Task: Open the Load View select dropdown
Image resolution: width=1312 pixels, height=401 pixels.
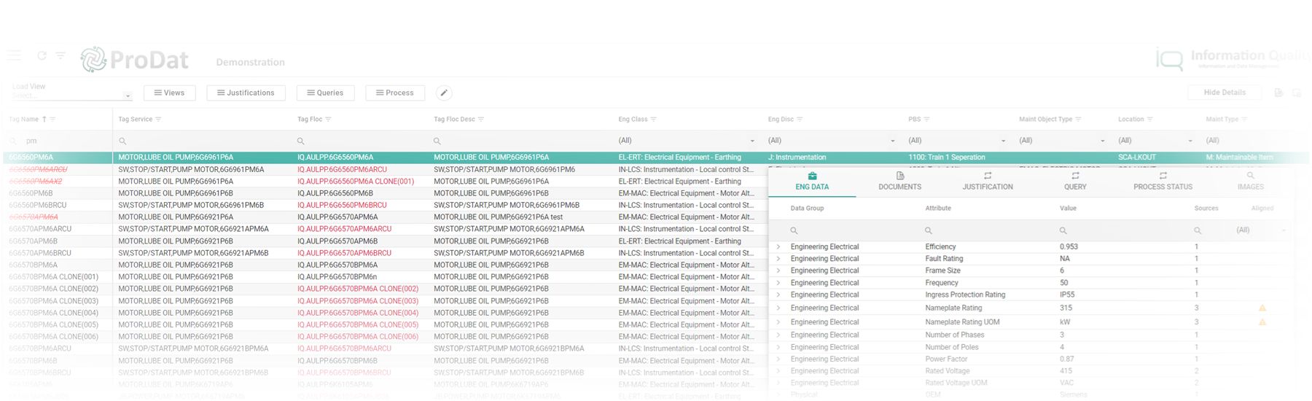Action: (x=71, y=96)
